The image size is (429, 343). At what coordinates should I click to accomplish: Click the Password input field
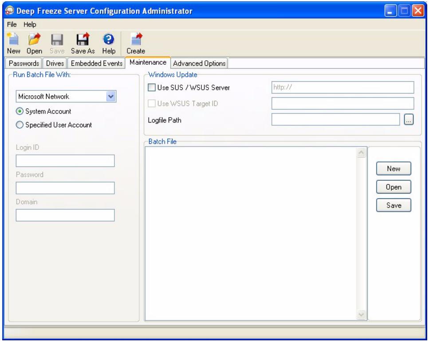click(65, 188)
